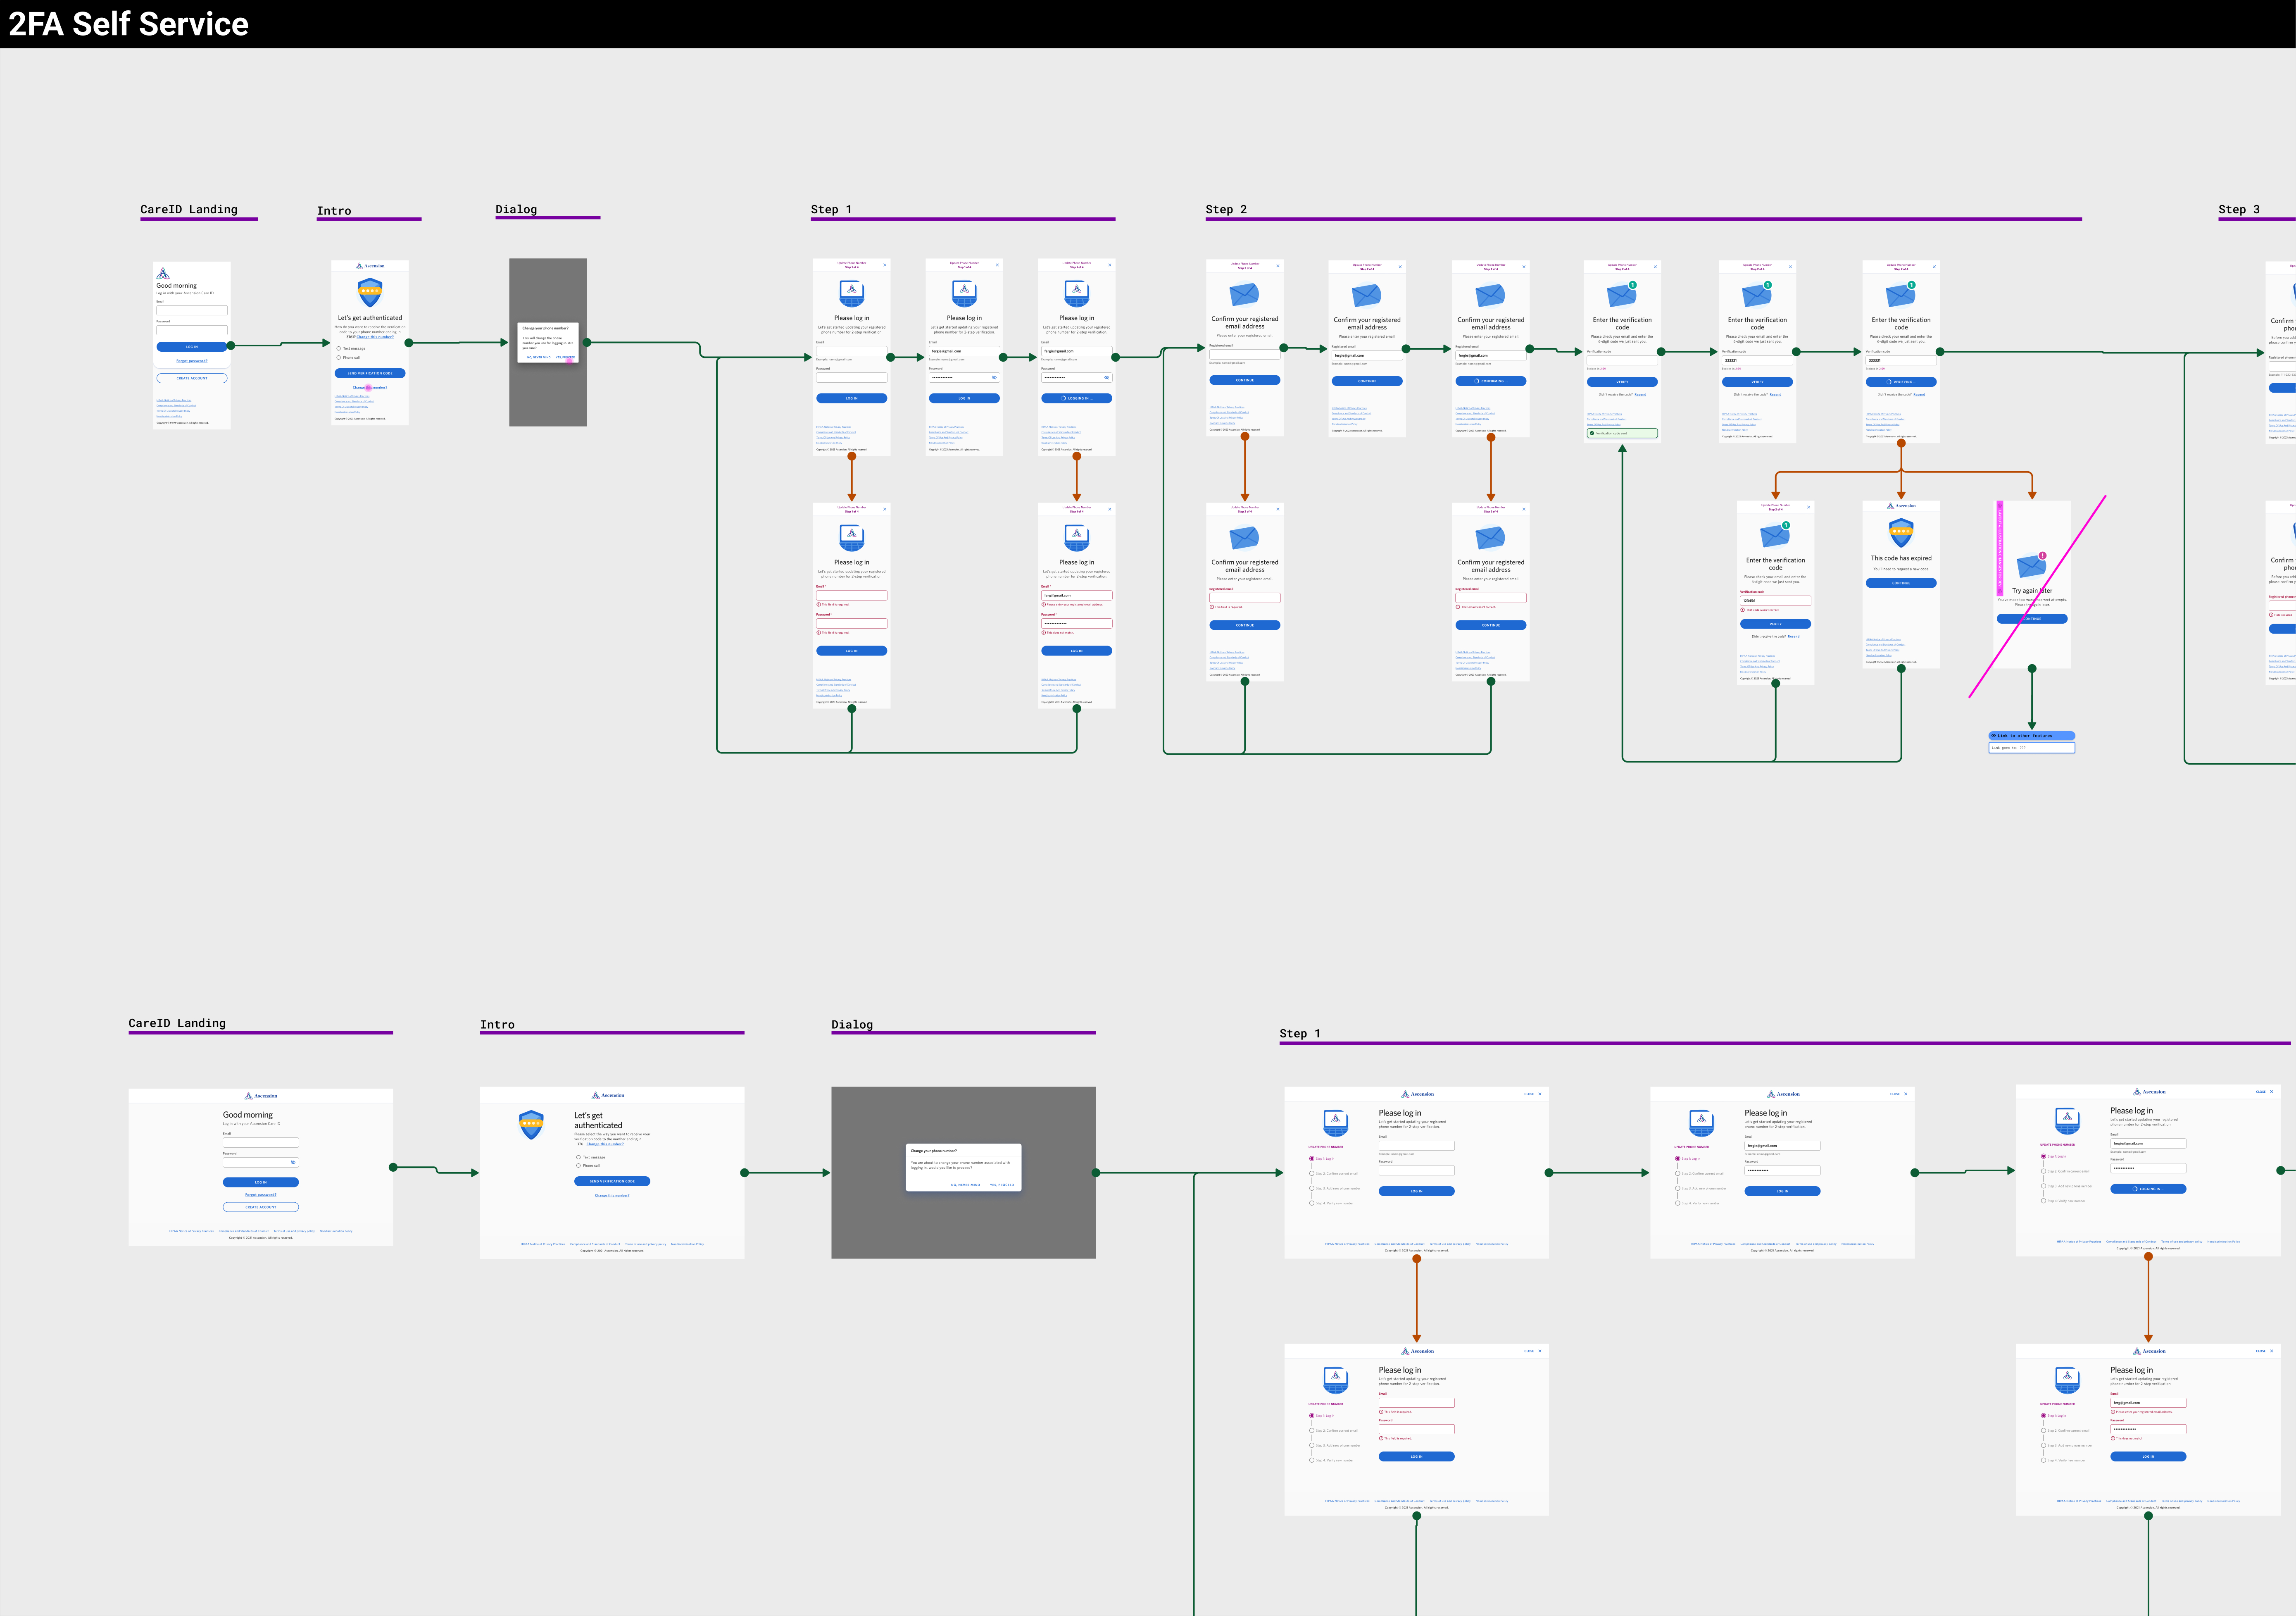Click 'YES, PROCEED' in desktop Dialog frame
2296x1616 pixels.
(x=1001, y=1185)
